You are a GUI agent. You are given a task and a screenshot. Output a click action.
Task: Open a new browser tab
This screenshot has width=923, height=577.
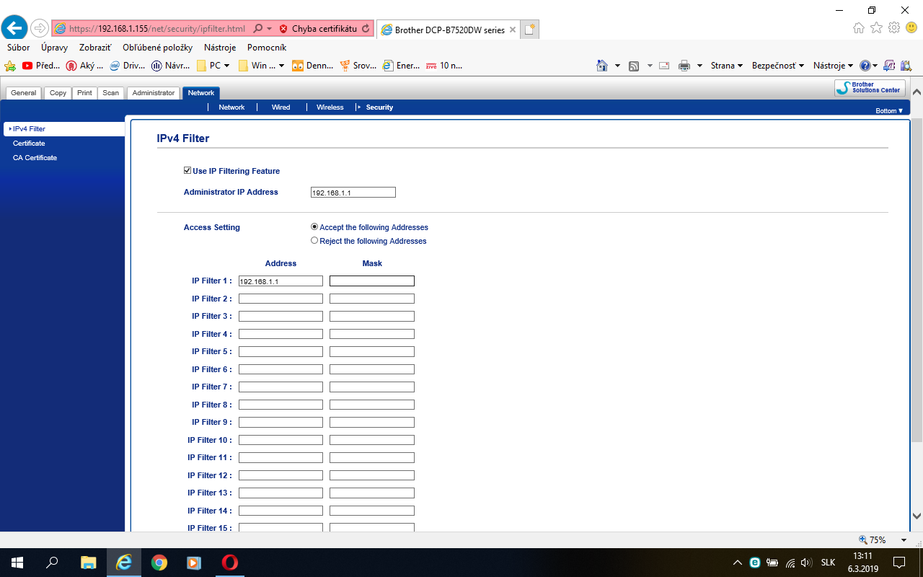click(530, 30)
